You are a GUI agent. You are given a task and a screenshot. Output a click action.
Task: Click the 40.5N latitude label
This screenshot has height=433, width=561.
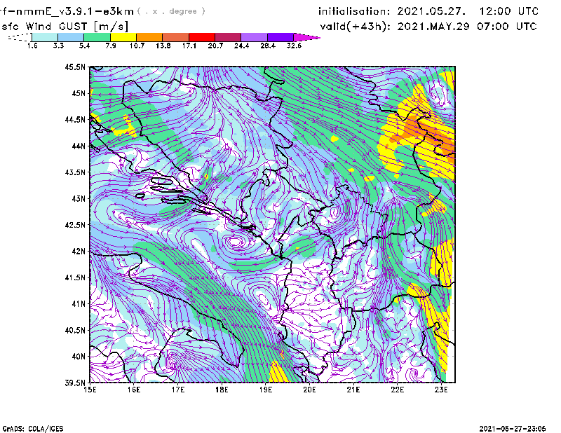(x=75, y=330)
